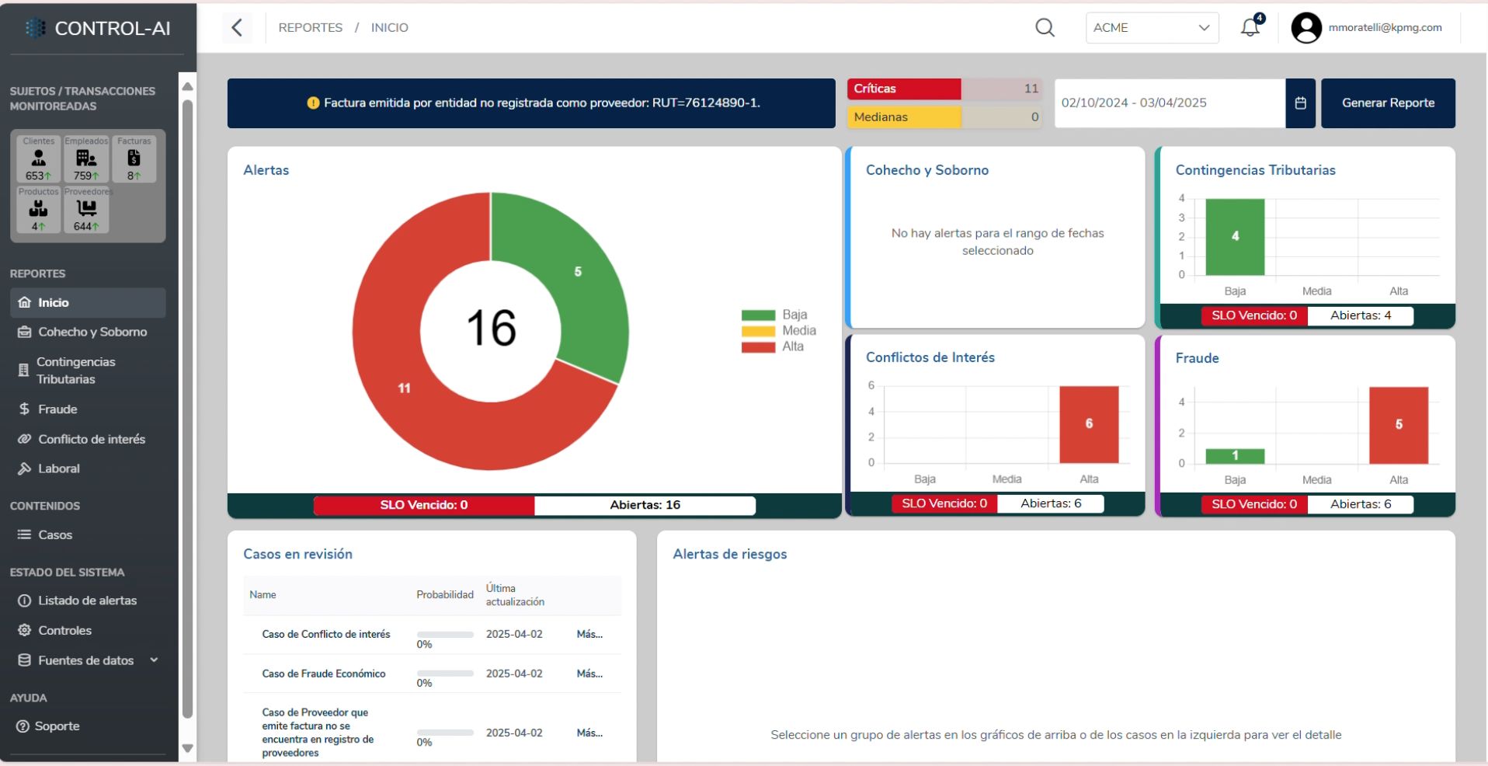Open Cohecho y Soborno report

click(x=92, y=333)
